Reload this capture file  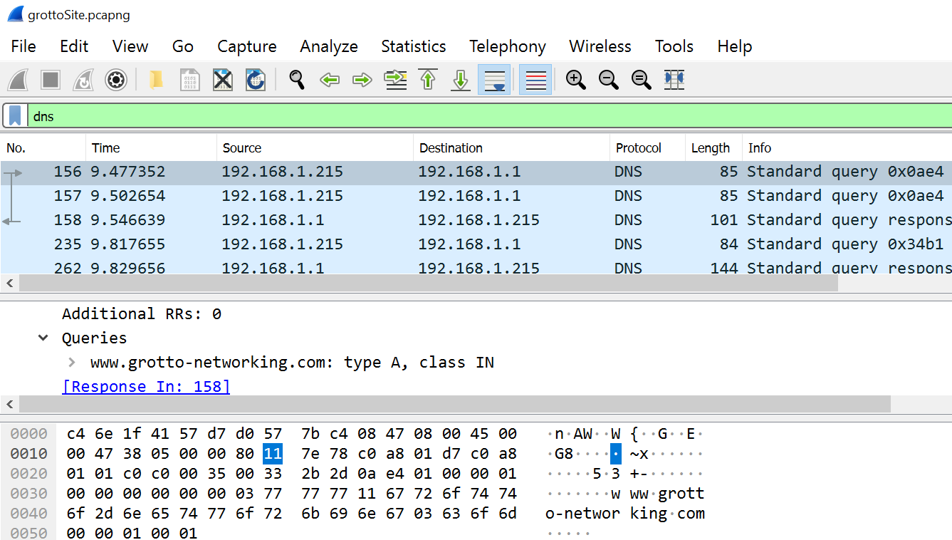coord(256,79)
